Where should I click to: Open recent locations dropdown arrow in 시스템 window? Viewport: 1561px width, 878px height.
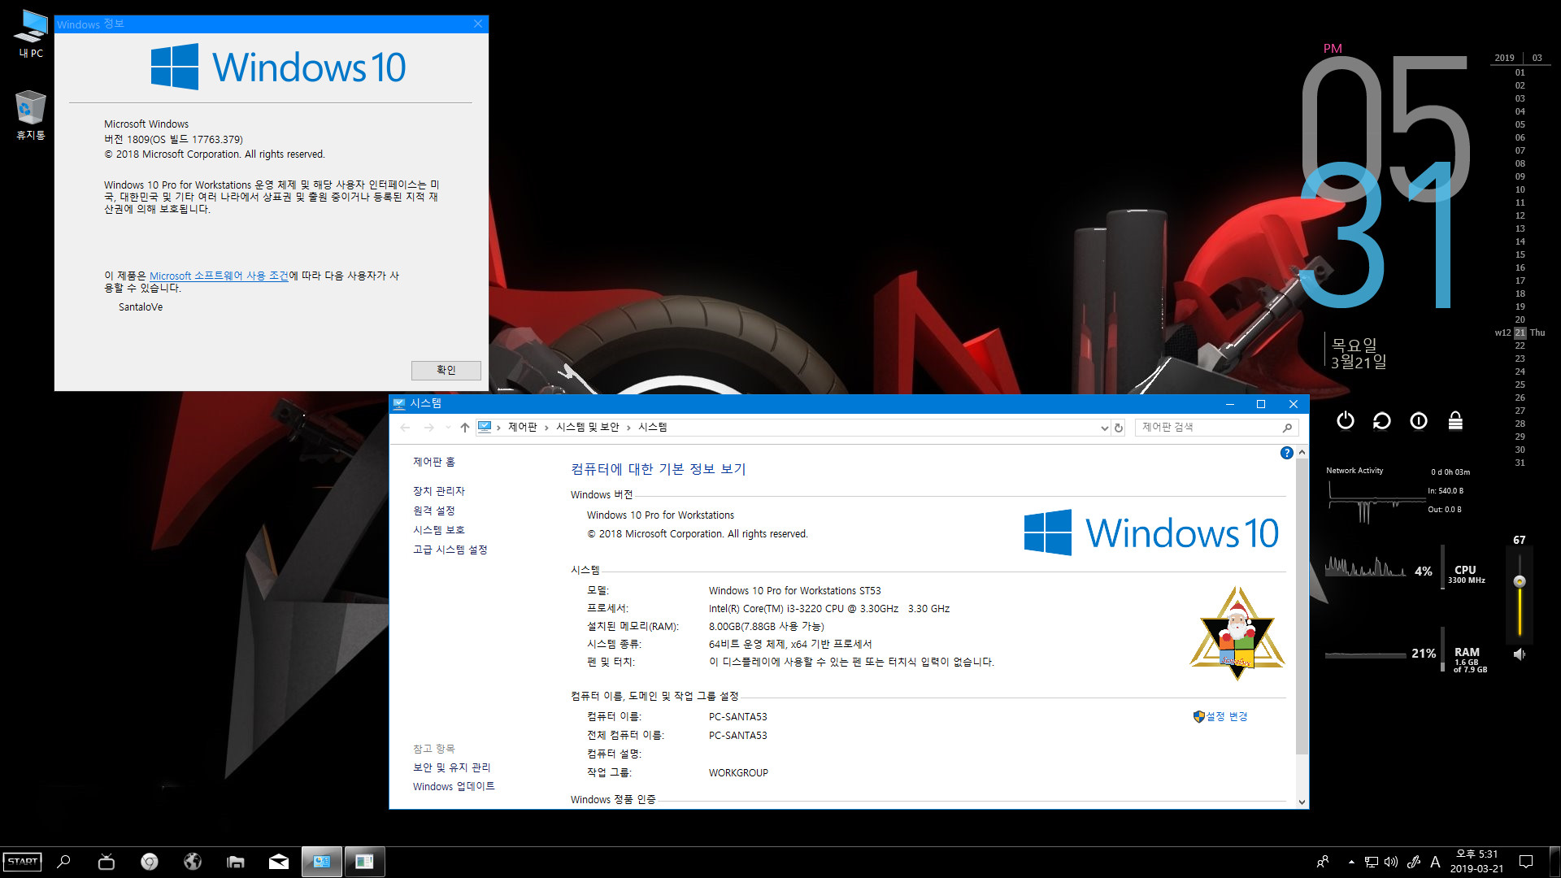coord(447,428)
